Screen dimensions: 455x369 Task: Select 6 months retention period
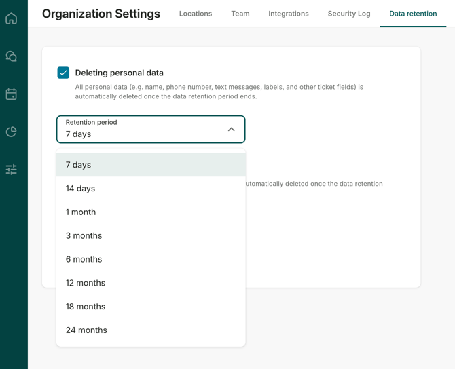point(151,259)
